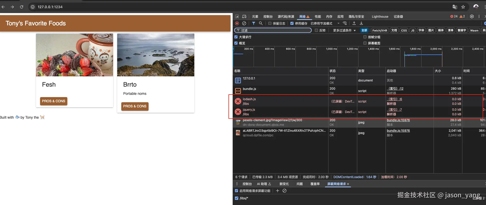The height and width of the screenshot is (205, 486).
Task: Click the Brrto landscape card image
Action: click(x=156, y=55)
